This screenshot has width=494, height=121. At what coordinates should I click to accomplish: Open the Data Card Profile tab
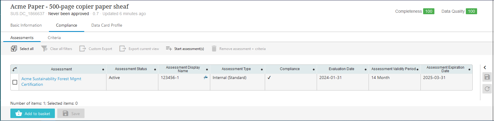(x=107, y=25)
